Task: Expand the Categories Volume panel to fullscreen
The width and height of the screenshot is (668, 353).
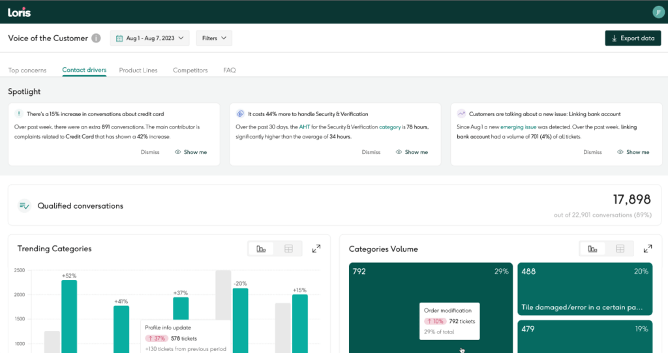Action: 648,249
